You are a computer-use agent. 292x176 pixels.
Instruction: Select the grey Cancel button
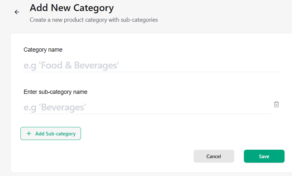tap(214, 156)
